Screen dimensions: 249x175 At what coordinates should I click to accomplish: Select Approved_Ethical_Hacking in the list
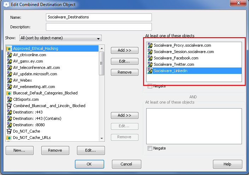pos(52,48)
